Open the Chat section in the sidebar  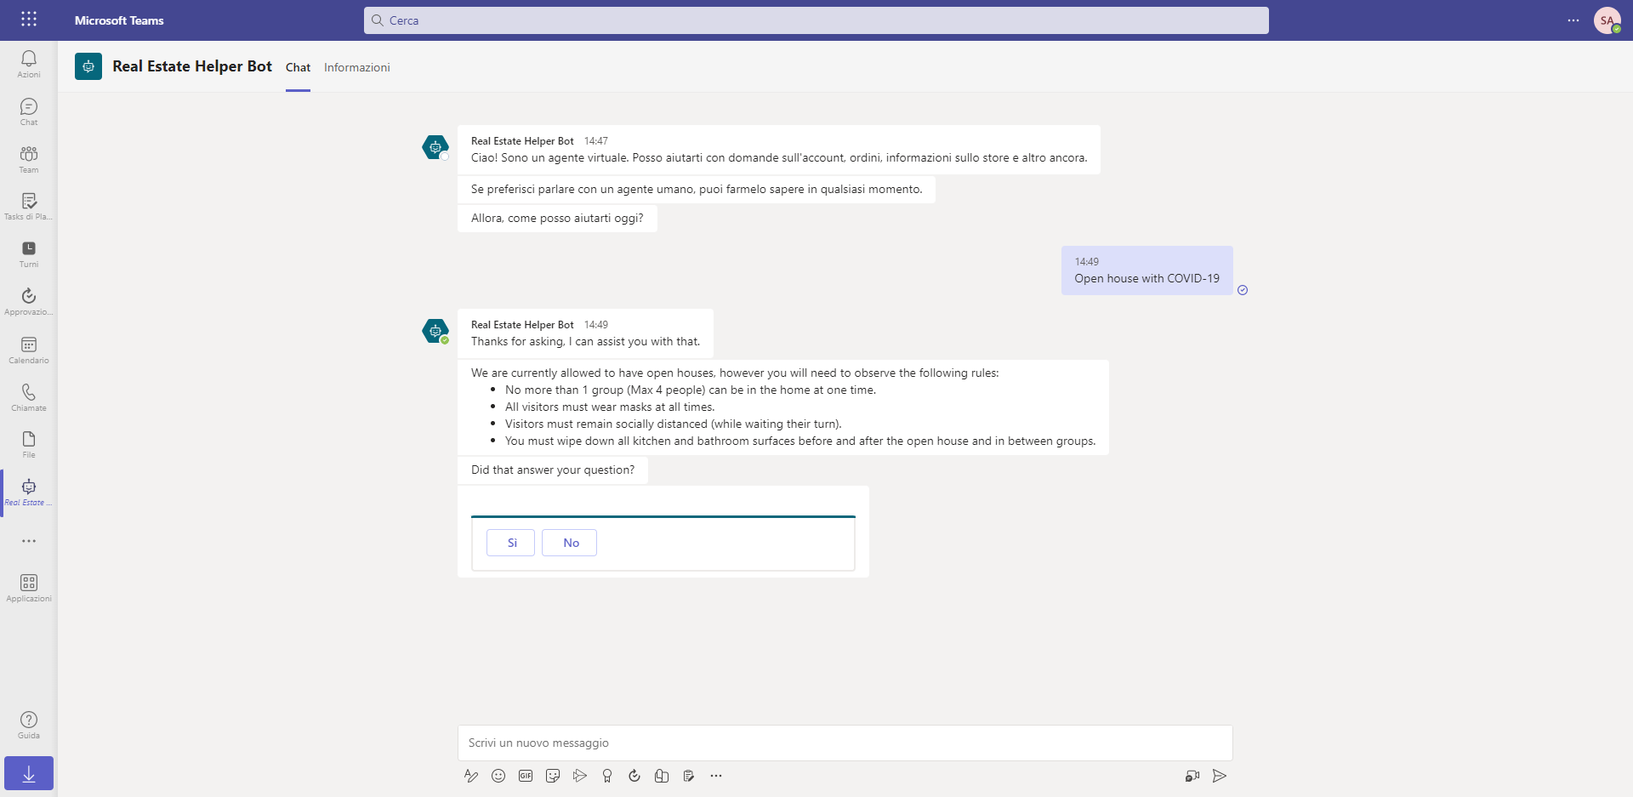point(28,111)
